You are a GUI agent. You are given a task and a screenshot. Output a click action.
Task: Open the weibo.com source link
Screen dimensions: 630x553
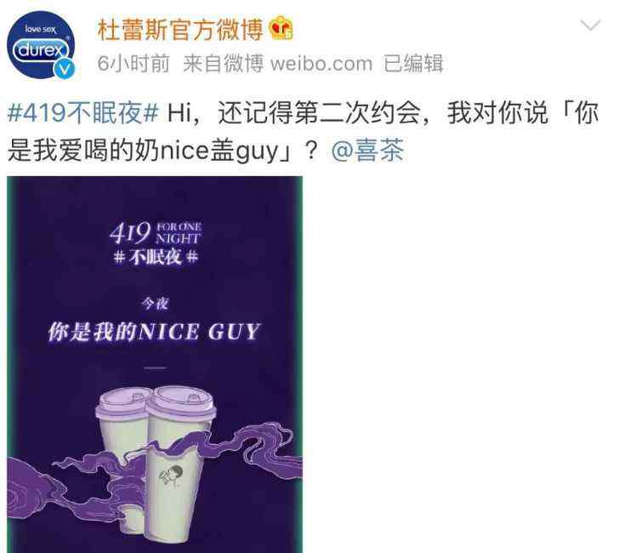pos(321,64)
